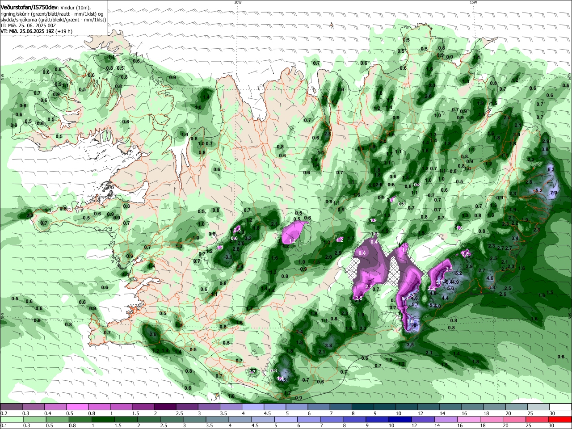This screenshot has width=572, height=429.
Task: Select the bright red 30 rain legend swatch
Action: click(560, 420)
